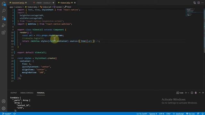Open the Extensions view
The width and height of the screenshot is (205, 115).
[x=4, y=33]
